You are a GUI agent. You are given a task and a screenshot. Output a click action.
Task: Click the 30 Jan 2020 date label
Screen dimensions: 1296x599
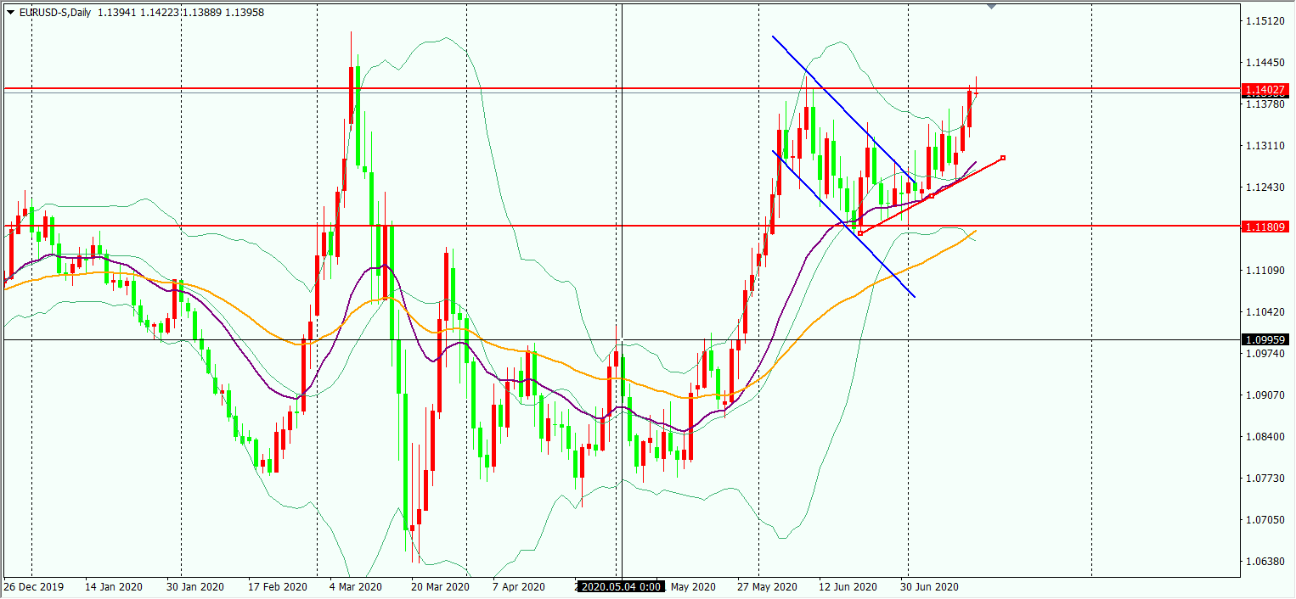(x=194, y=587)
